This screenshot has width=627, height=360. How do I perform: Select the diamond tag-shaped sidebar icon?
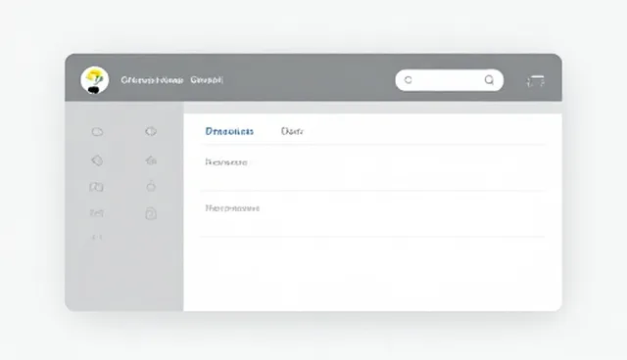[97, 160]
